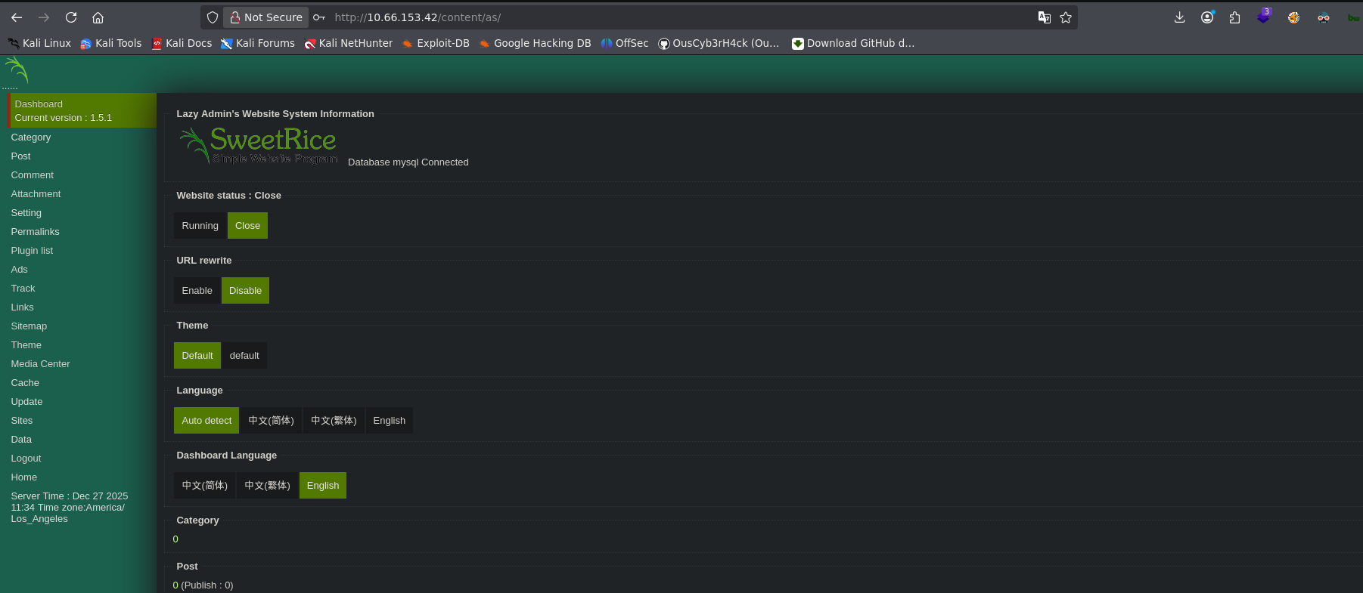Open Comment in the sidebar
1363x593 pixels.
(x=33, y=175)
